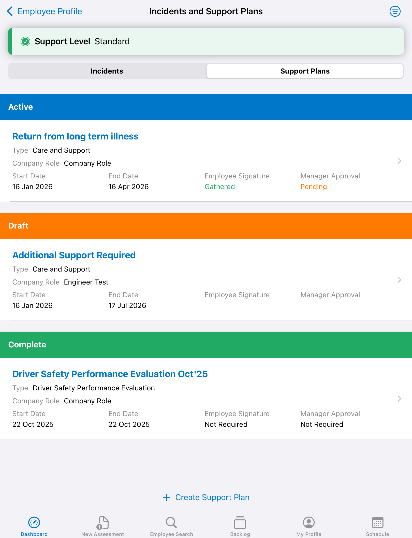
Task: Tap the Support Level Standard banner text
Action: pyautogui.click(x=82, y=41)
